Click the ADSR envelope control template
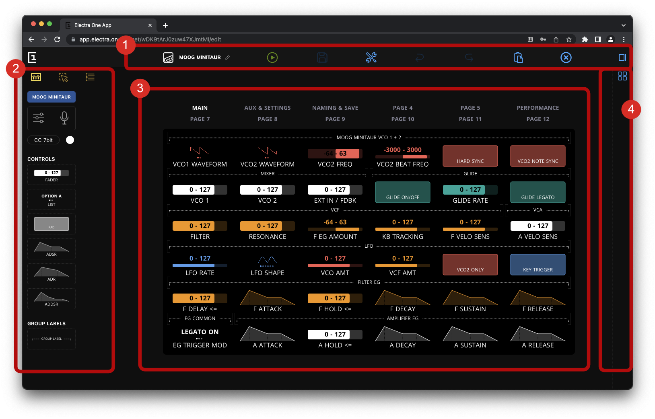The height and width of the screenshot is (419, 655). (x=51, y=249)
